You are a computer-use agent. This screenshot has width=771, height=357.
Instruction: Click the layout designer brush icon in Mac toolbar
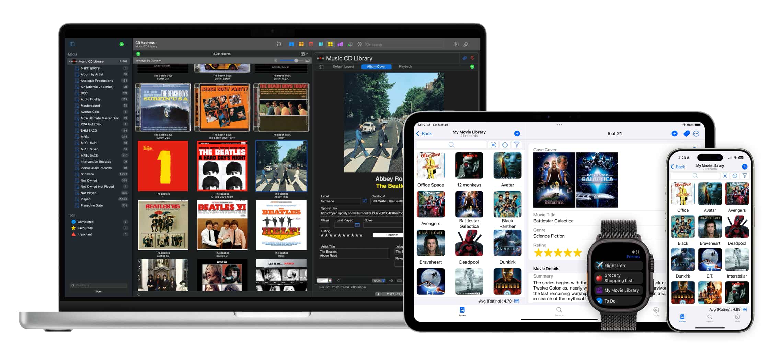[466, 44]
